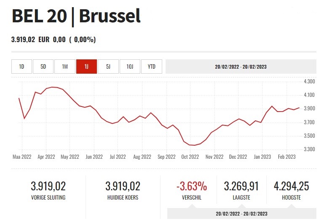324x224 pixels.
Task: Click the -3.63% Verschil figure
Action: click(192, 186)
